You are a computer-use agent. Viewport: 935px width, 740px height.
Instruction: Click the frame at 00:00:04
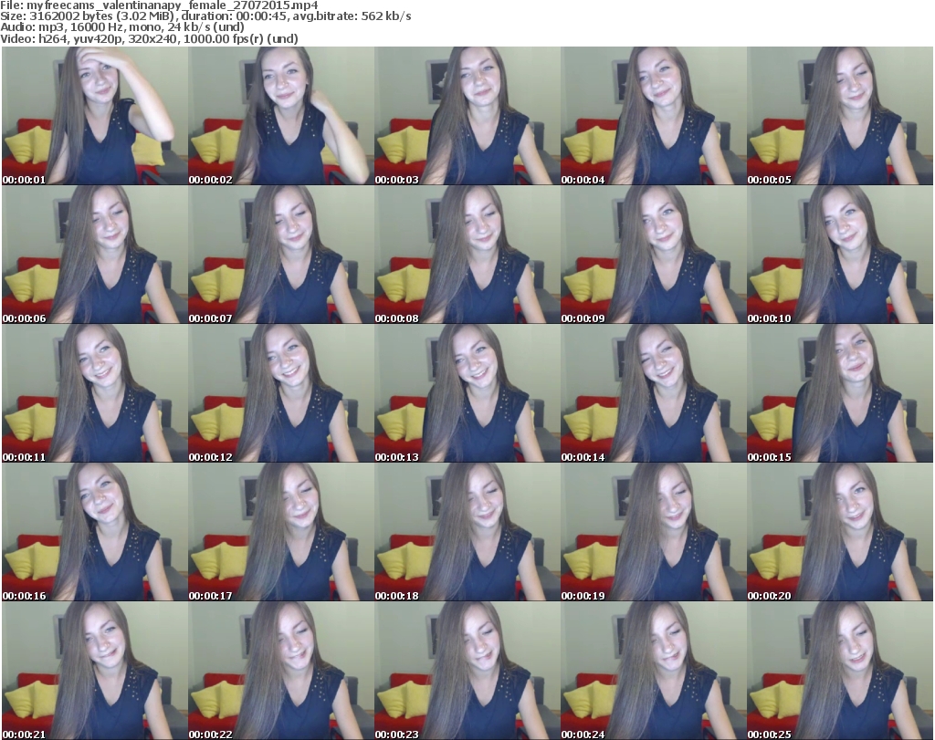pyautogui.click(x=654, y=116)
